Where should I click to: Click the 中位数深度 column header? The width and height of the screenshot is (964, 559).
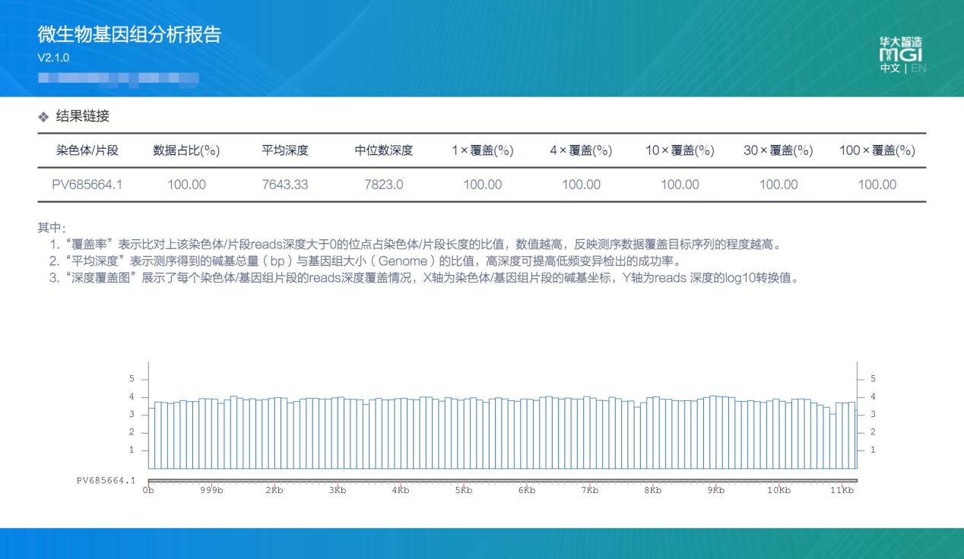click(x=383, y=150)
